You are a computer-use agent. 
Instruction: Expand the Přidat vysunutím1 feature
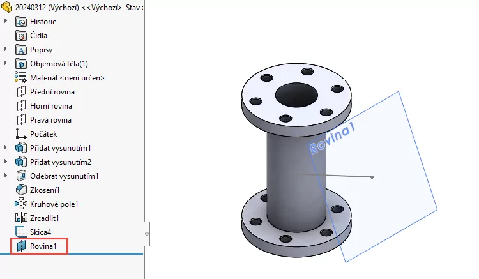(x=6, y=148)
